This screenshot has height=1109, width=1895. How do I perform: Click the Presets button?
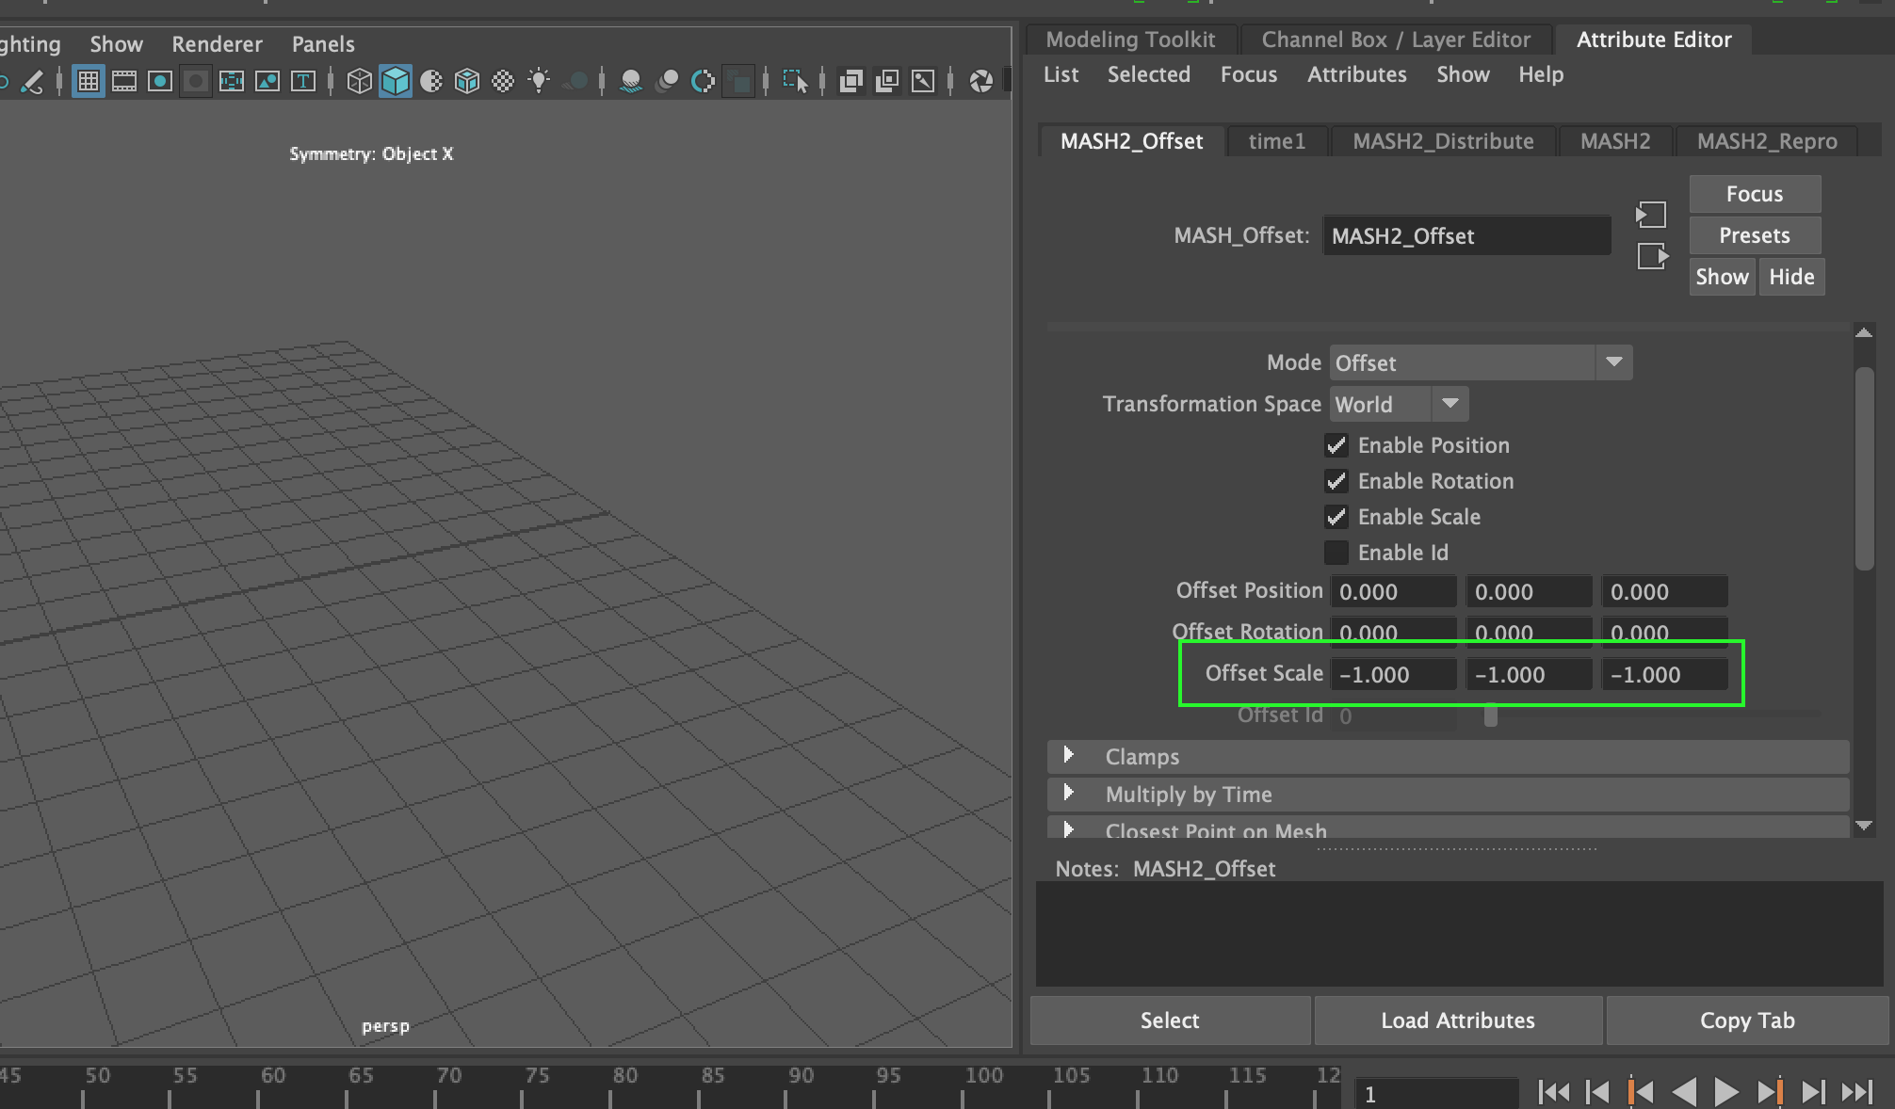point(1754,235)
